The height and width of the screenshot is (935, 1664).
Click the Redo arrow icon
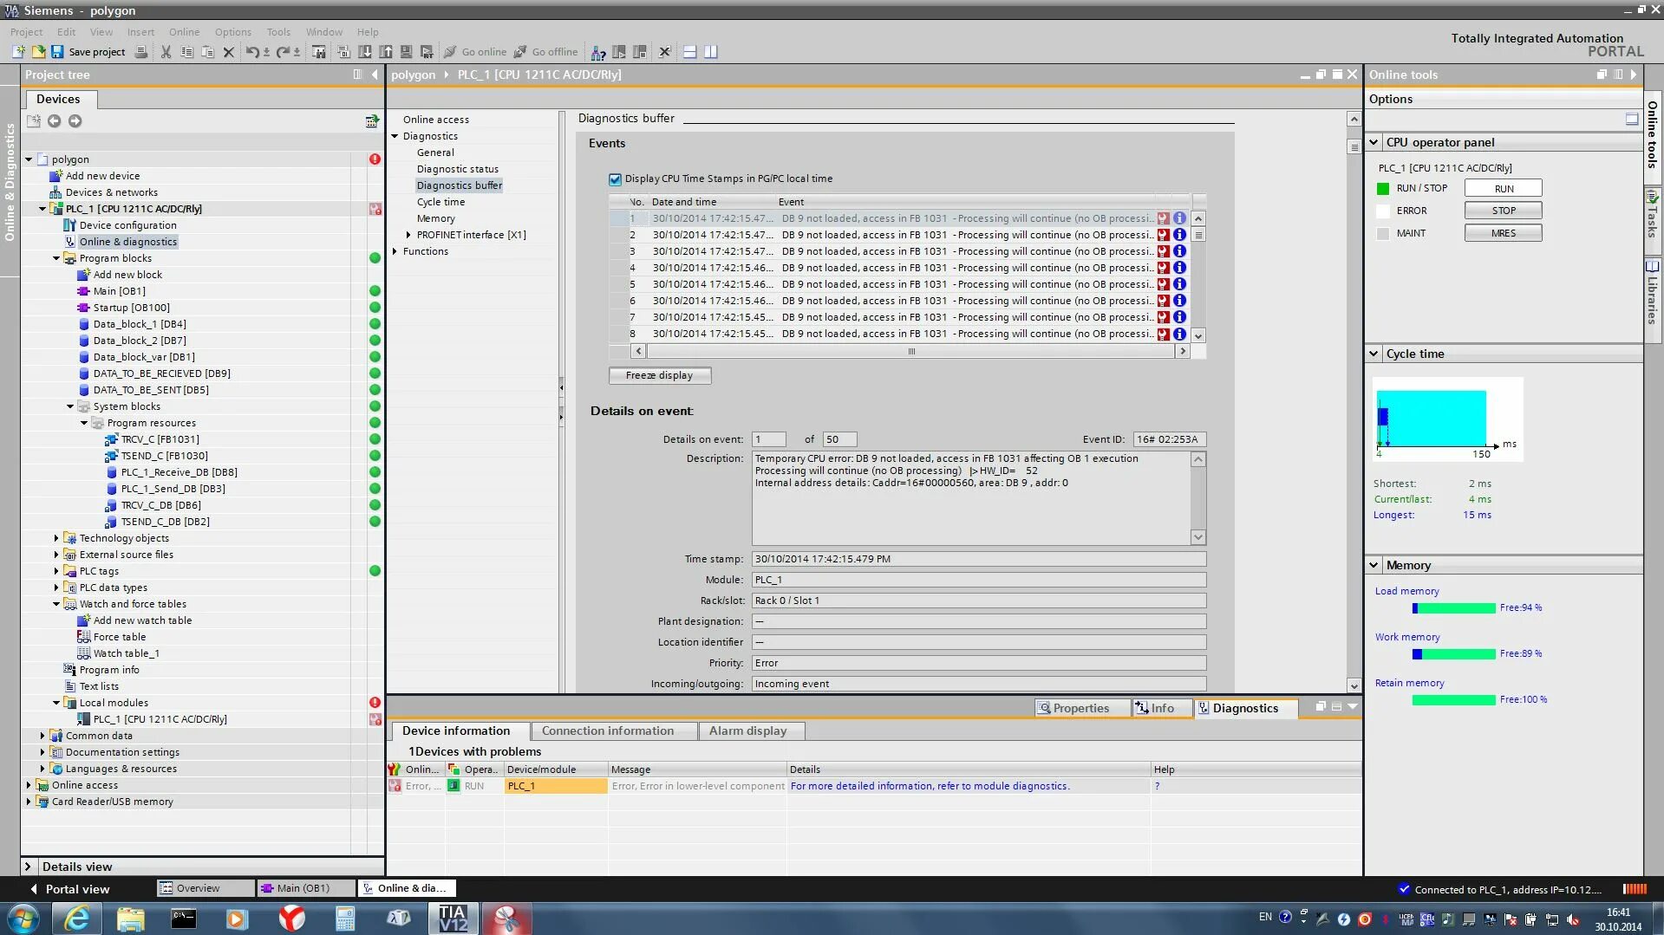(x=283, y=52)
